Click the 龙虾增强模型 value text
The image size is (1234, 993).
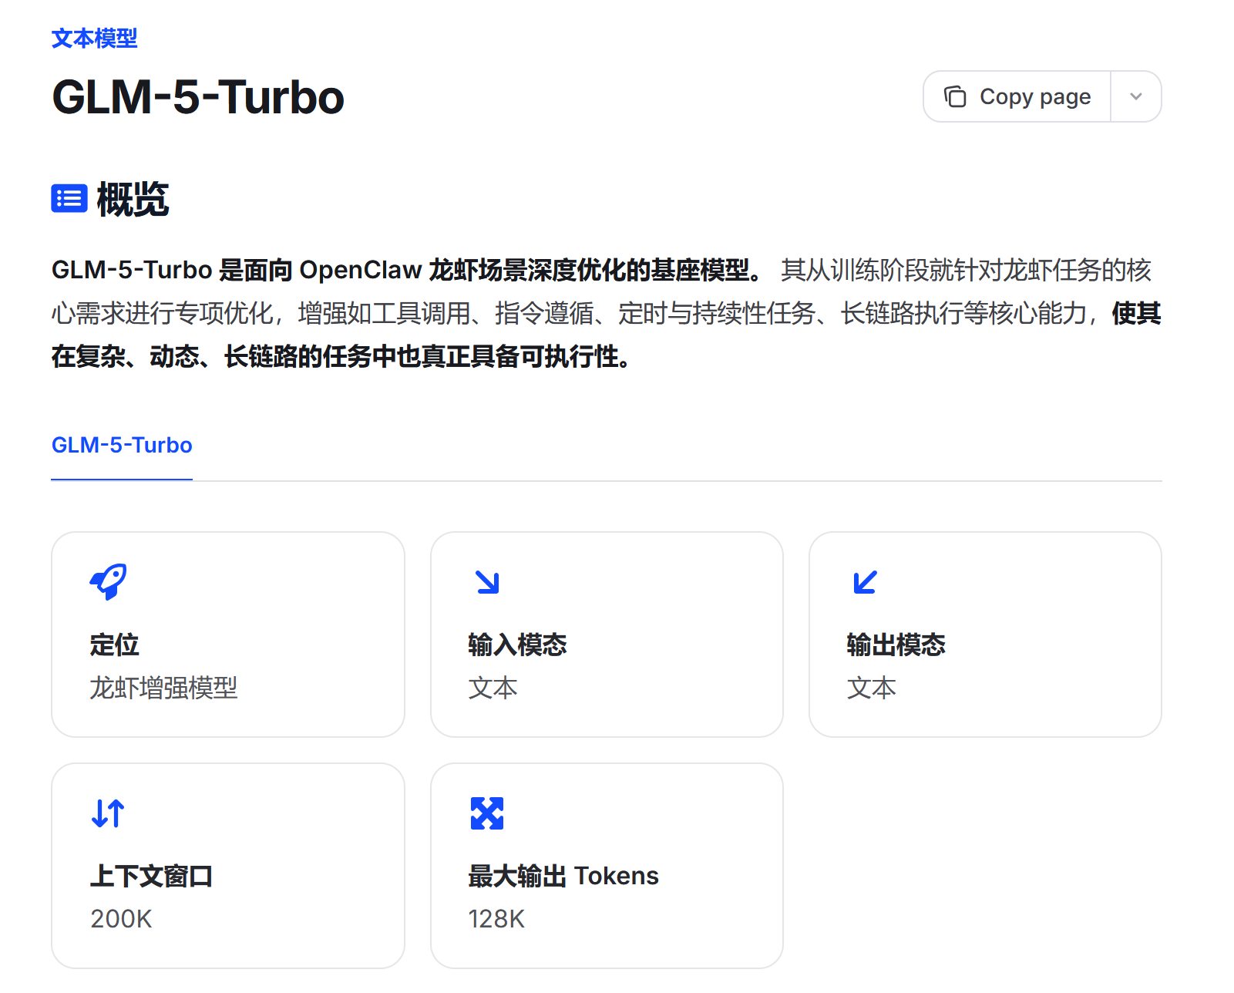[163, 688]
